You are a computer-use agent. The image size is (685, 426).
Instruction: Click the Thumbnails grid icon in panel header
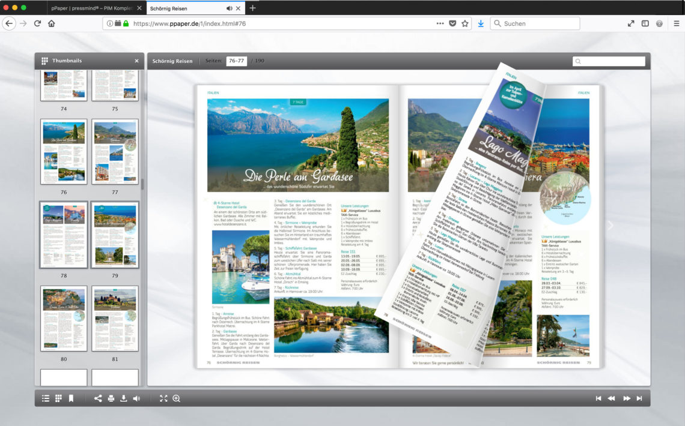[44, 61]
